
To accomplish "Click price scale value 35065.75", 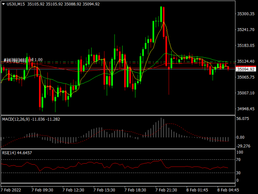I will click(246, 77).
